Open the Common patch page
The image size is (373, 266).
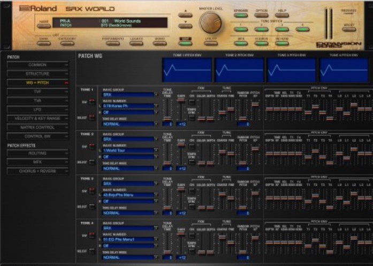(x=37, y=65)
